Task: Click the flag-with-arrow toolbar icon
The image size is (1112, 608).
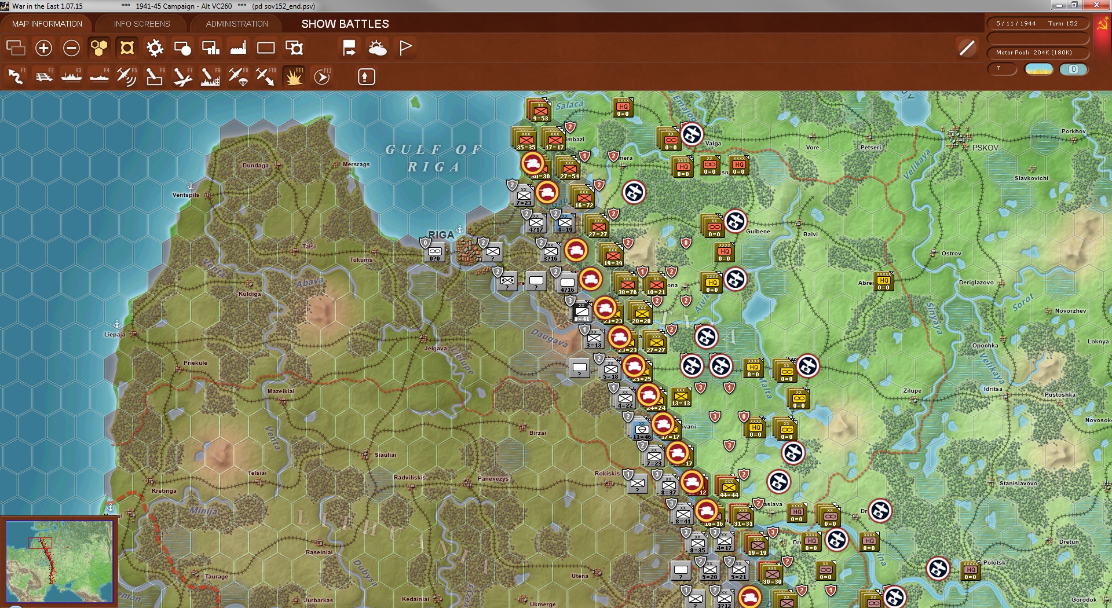Action: click(349, 48)
